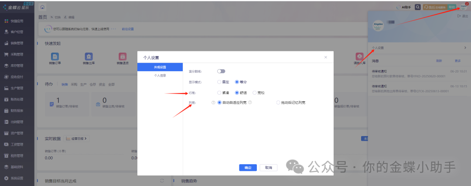Screen dimensions: 471x186
Task: Click the 销售出库 quick launch icon
Action: pyautogui.click(x=89, y=56)
